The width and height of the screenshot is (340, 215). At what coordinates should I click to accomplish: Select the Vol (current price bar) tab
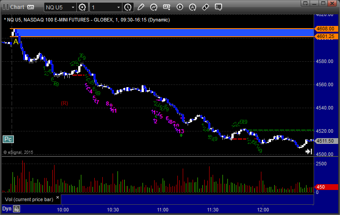coord(29,199)
